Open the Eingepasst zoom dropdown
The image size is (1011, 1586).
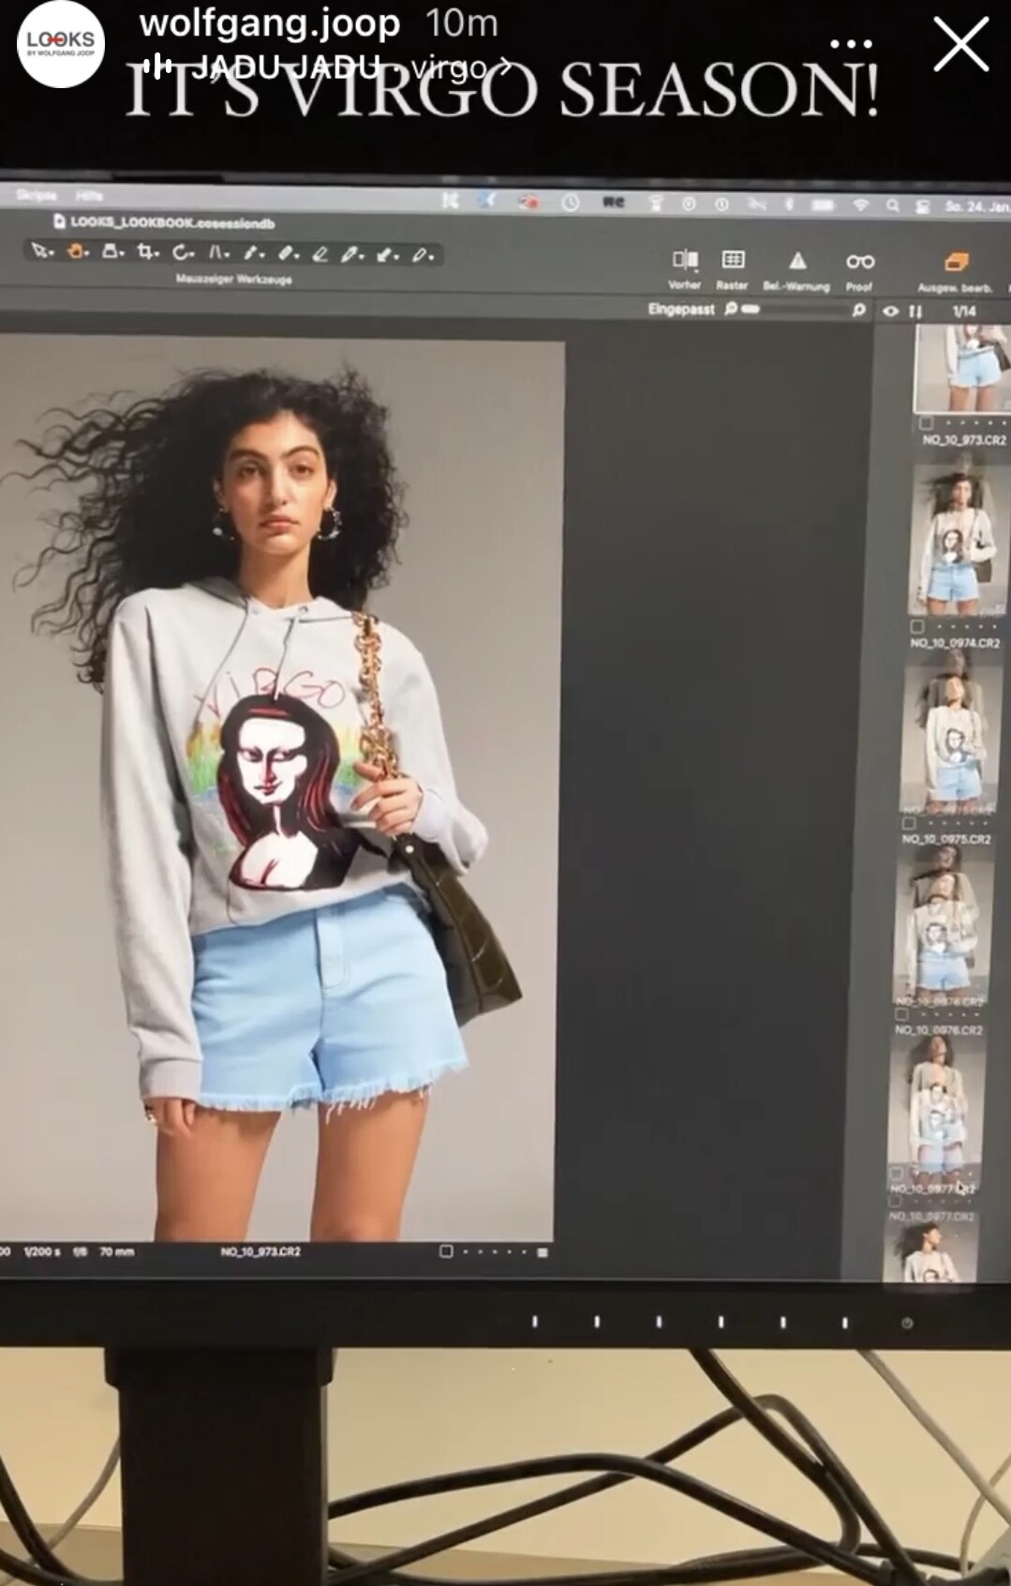681,308
